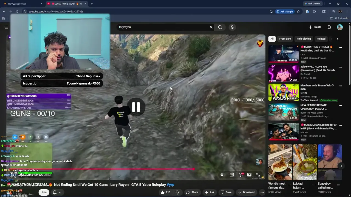The width and height of the screenshot is (351, 197).
Task: Open the #yrp hashtag link
Action: coord(170,185)
